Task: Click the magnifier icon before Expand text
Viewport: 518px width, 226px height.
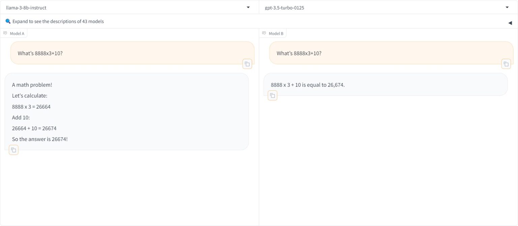Action: [x=8, y=21]
